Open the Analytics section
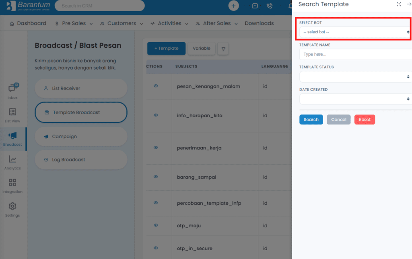Image resolution: width=412 pixels, height=259 pixels. coord(12,162)
